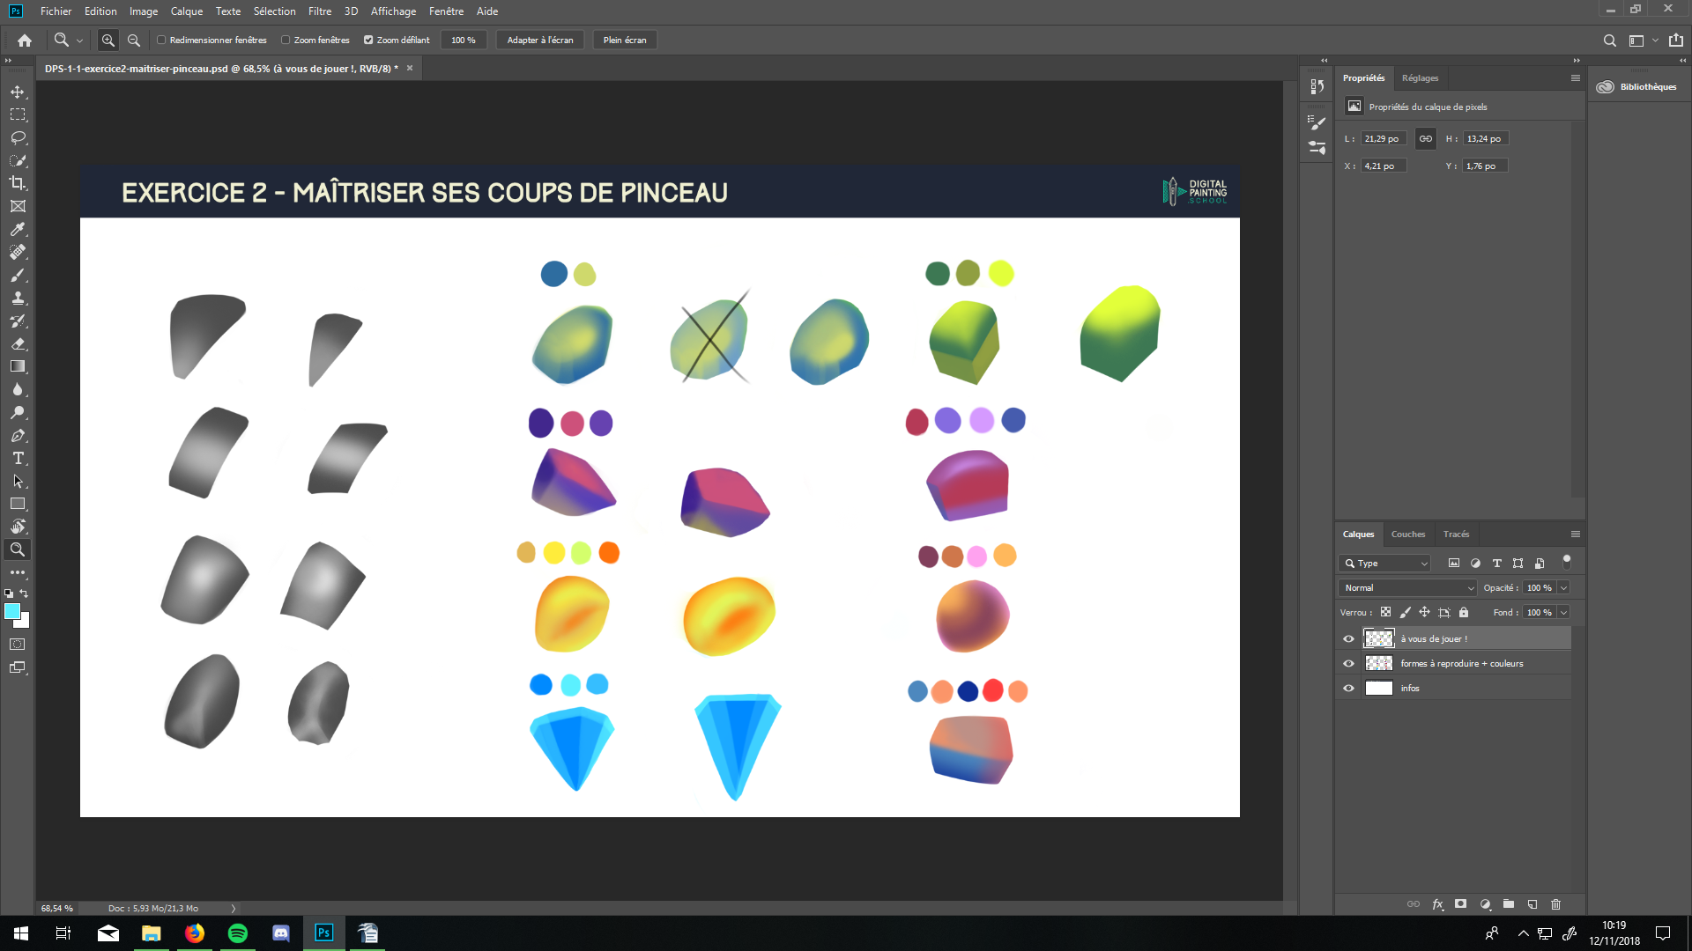Click the 'Adapter à l'écran' button
1692x951 pixels.
click(x=539, y=41)
